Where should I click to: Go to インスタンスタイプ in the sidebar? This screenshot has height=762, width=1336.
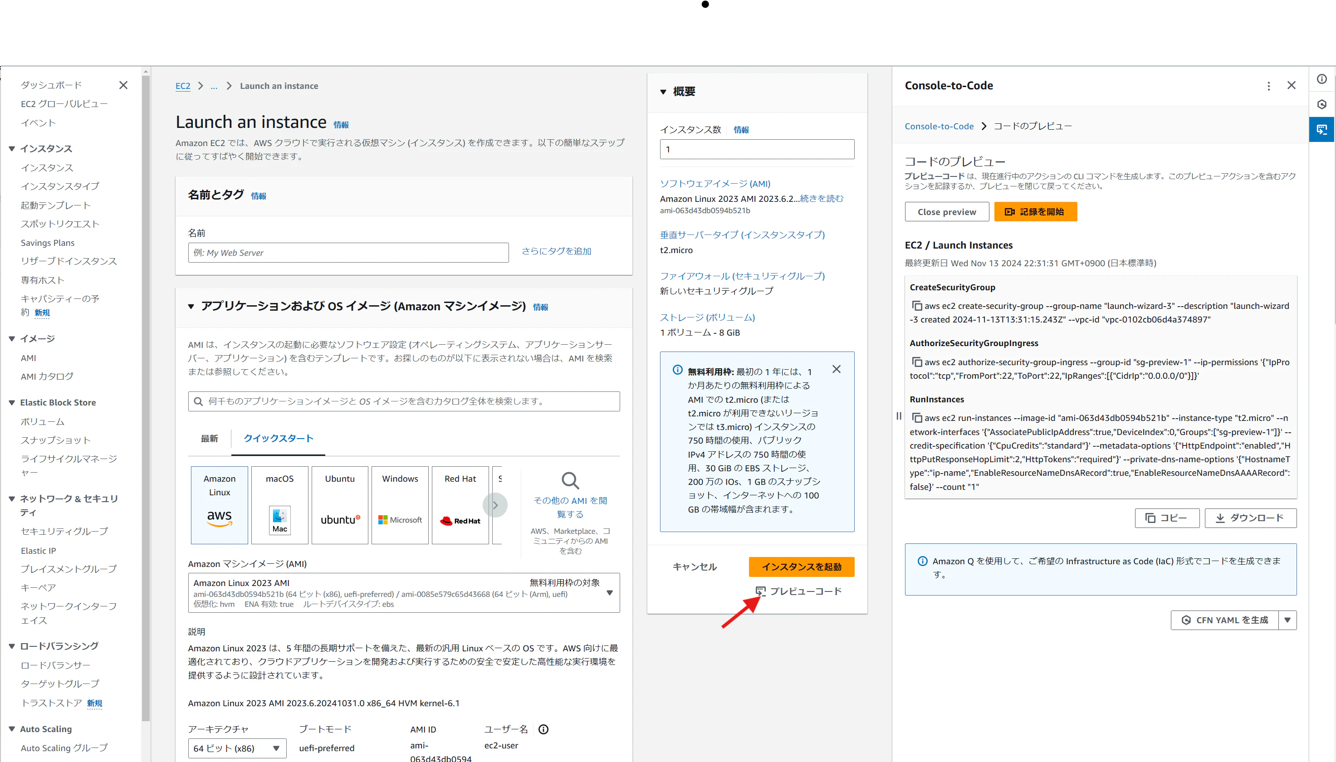click(60, 186)
